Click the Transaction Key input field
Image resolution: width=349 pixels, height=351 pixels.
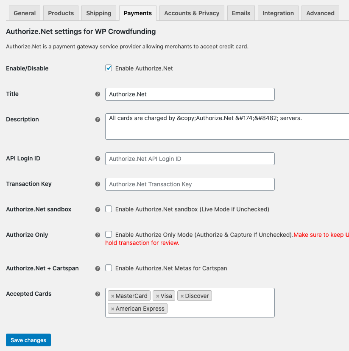pyautogui.click(x=190, y=184)
